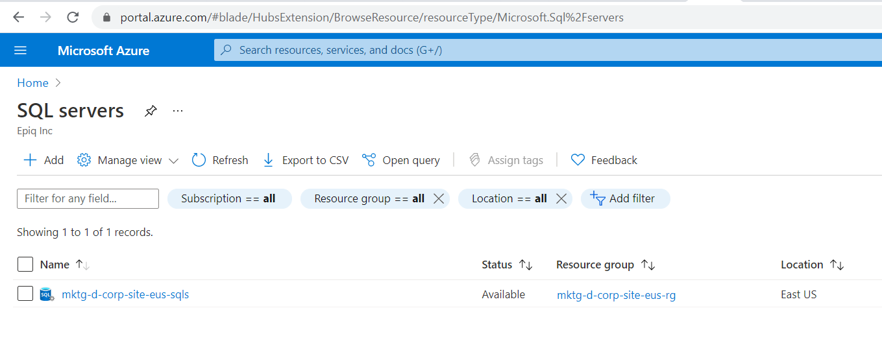The image size is (882, 354).
Task: Click the Filter for any field box
Action: (88, 199)
